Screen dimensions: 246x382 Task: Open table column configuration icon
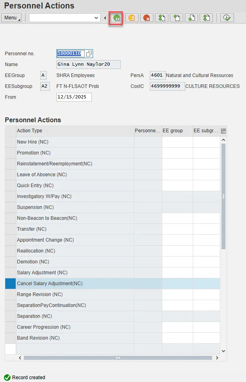click(223, 131)
